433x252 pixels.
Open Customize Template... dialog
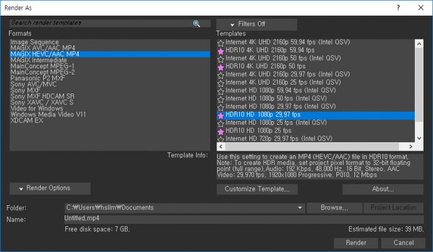click(257, 189)
